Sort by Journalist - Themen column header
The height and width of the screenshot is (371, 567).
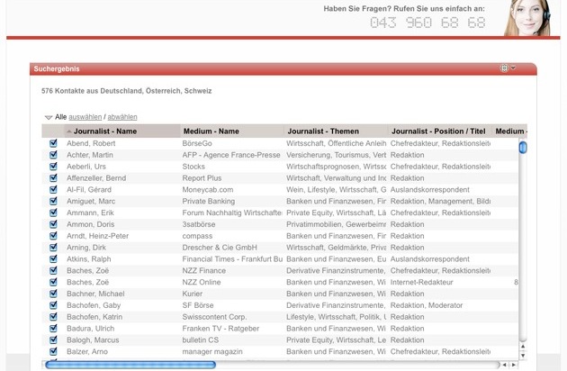[x=323, y=131]
